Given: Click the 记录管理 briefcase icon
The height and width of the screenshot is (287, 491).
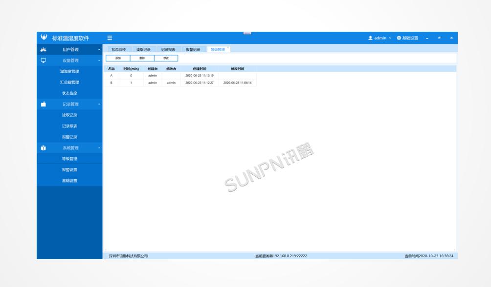Looking at the screenshot, I should [44, 104].
